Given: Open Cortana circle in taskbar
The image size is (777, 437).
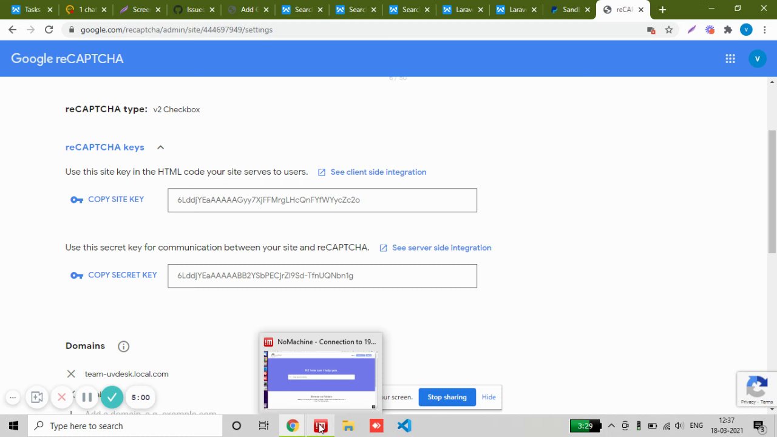Looking at the screenshot, I should point(237,426).
